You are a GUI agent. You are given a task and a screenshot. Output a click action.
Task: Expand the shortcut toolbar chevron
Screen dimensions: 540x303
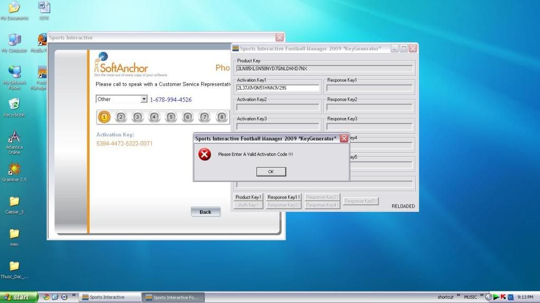(x=458, y=296)
